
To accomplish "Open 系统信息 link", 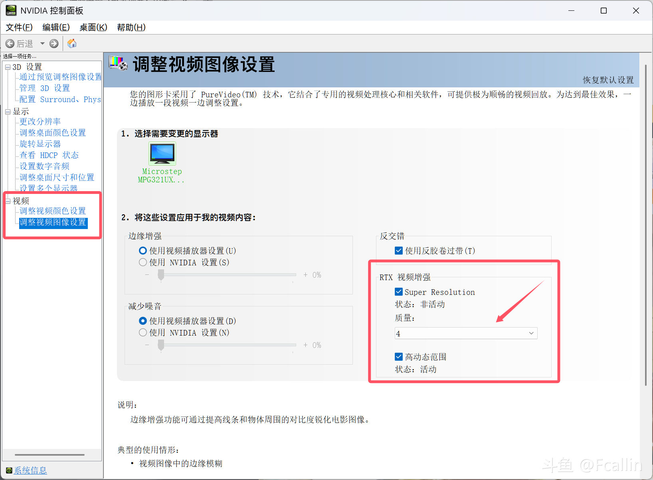I will pyautogui.click(x=30, y=470).
